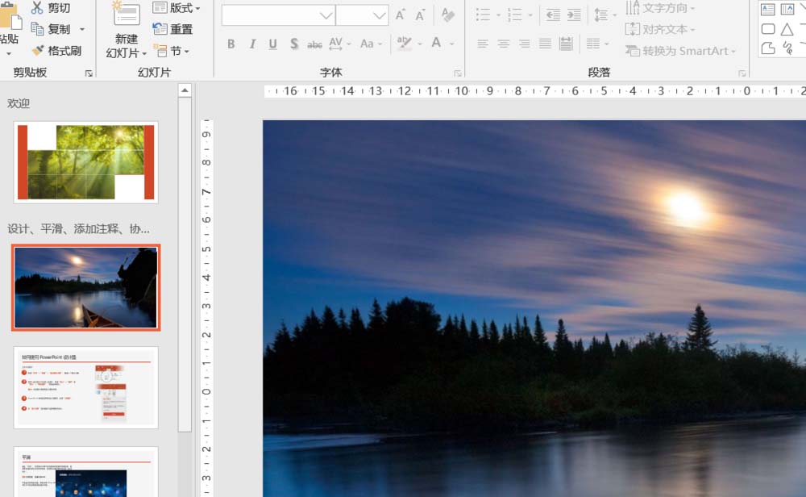This screenshot has width=806, height=497.
Task: Open the font color dropdown arrow
Action: 452,44
